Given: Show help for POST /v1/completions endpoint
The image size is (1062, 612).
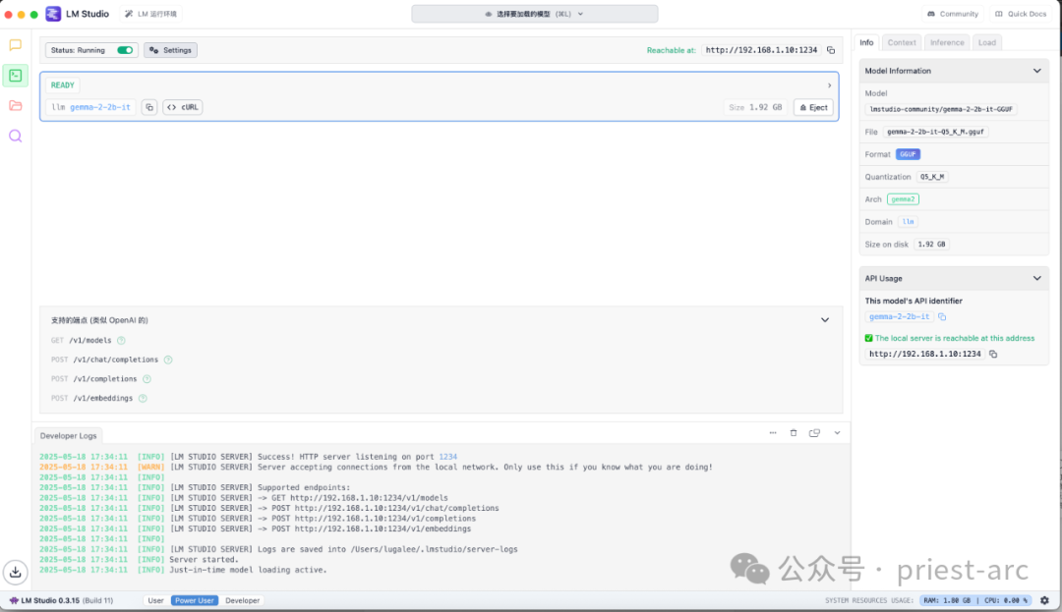Looking at the screenshot, I should [147, 379].
